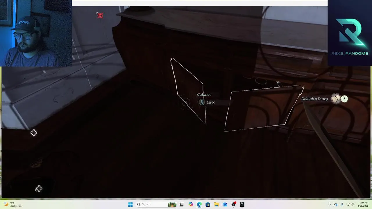This screenshot has width=372, height=209.
Task: Switch to OBS Studio in the taskbar
Action: tap(233, 204)
